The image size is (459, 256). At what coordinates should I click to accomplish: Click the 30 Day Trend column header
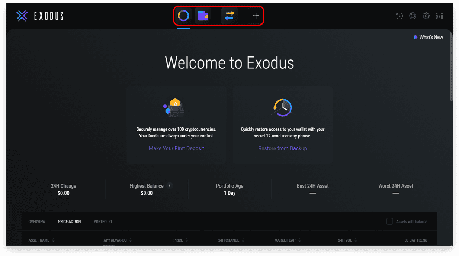416,240
